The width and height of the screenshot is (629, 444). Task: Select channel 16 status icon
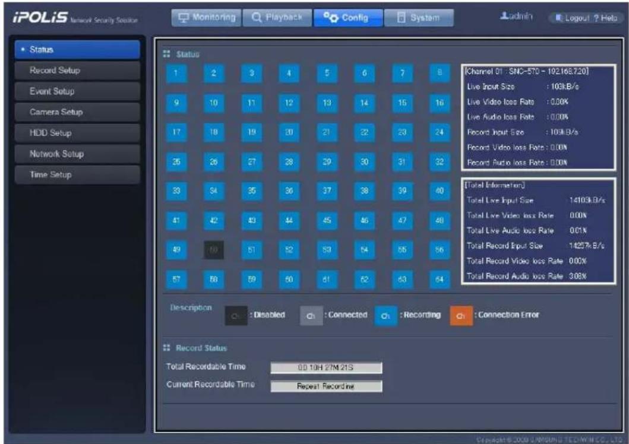click(x=440, y=103)
